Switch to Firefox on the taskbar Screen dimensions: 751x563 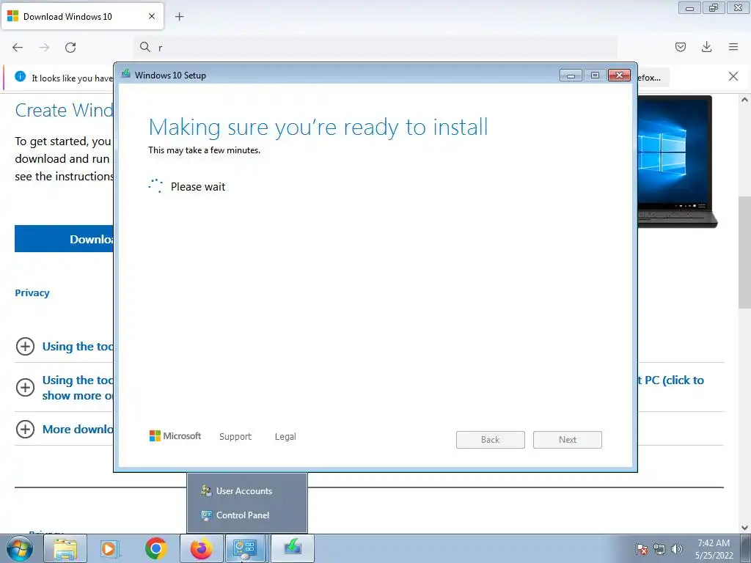click(x=201, y=548)
